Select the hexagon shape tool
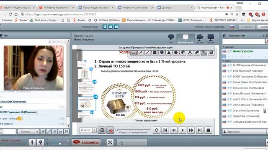The width and height of the screenshot is (268, 150). click(x=176, y=52)
